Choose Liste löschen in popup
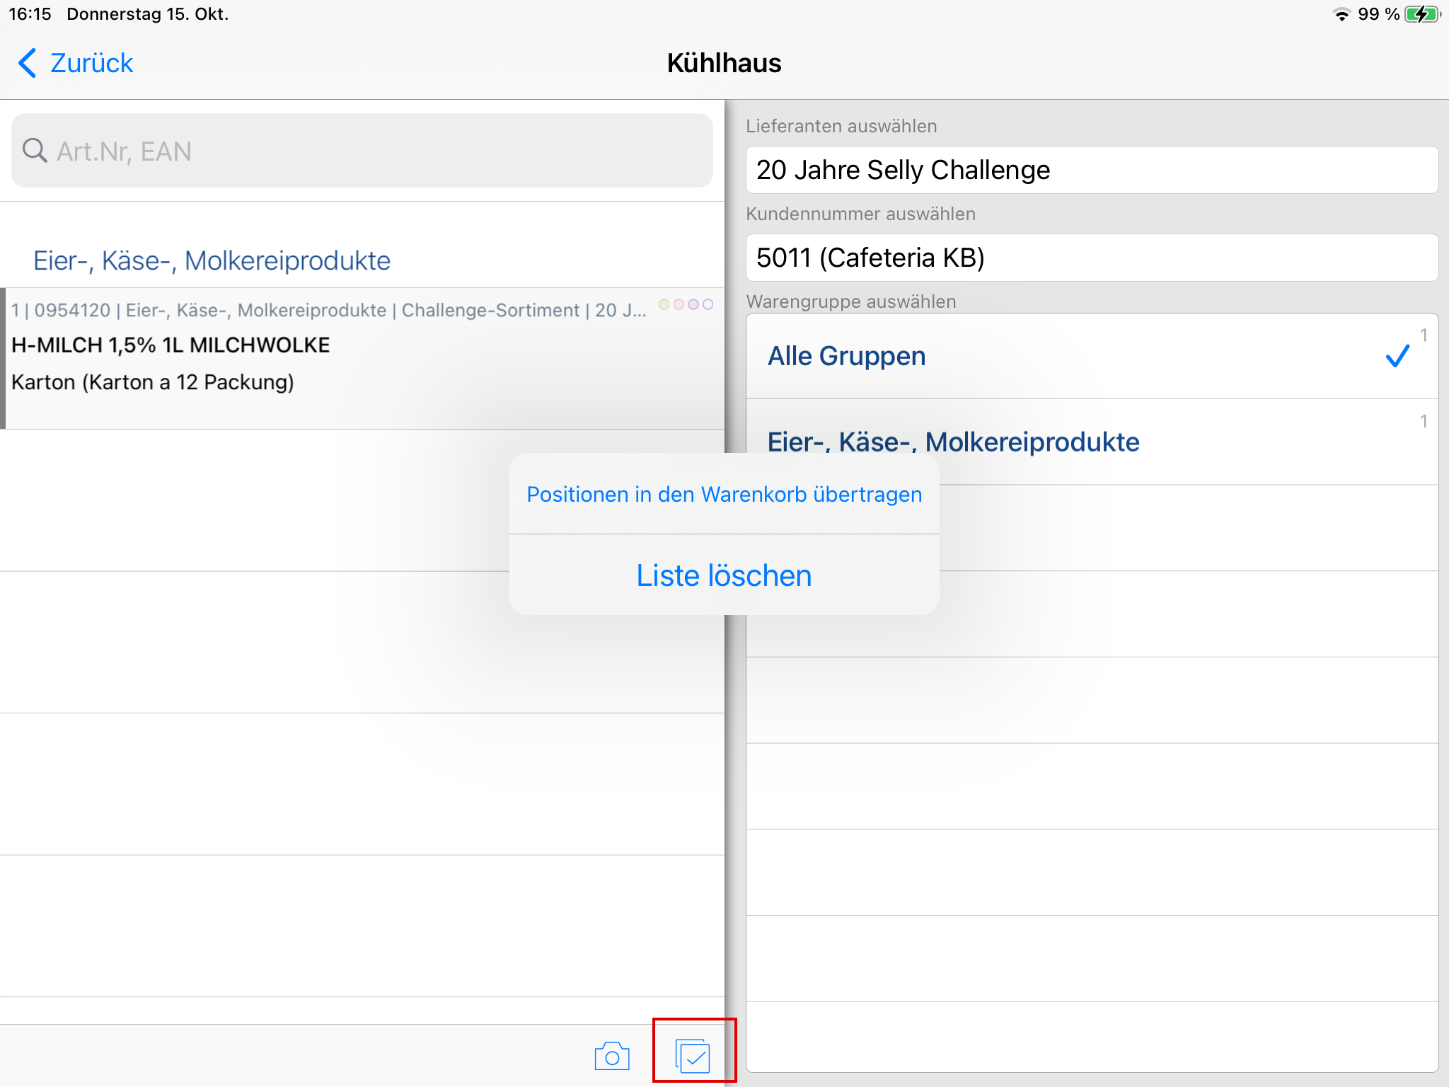This screenshot has height=1087, width=1449. (x=724, y=575)
